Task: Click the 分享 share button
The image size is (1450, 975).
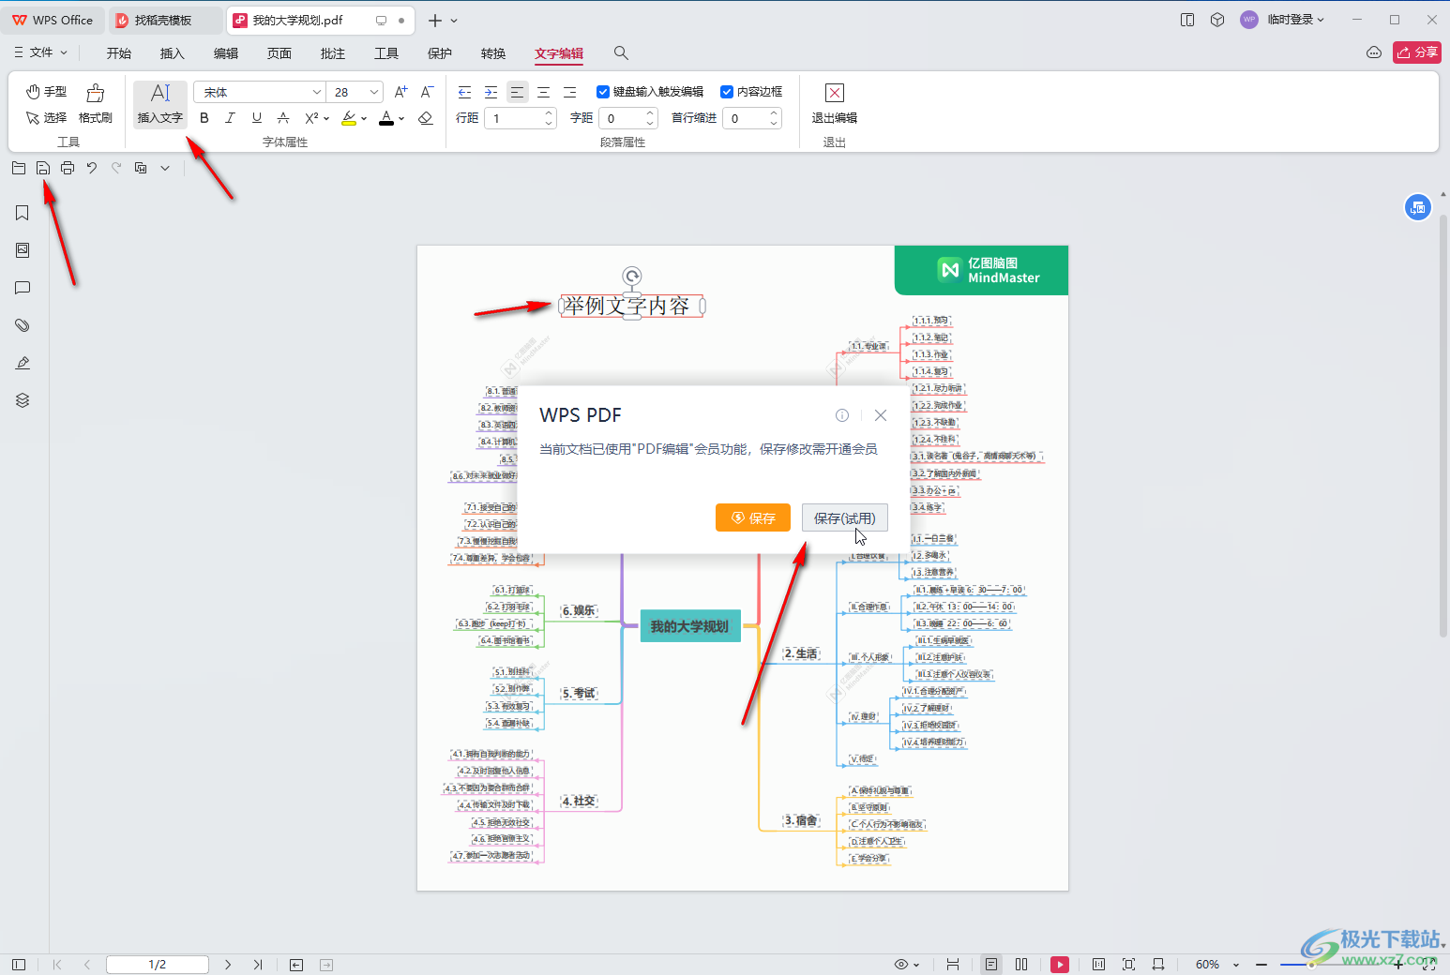Action: [1417, 52]
